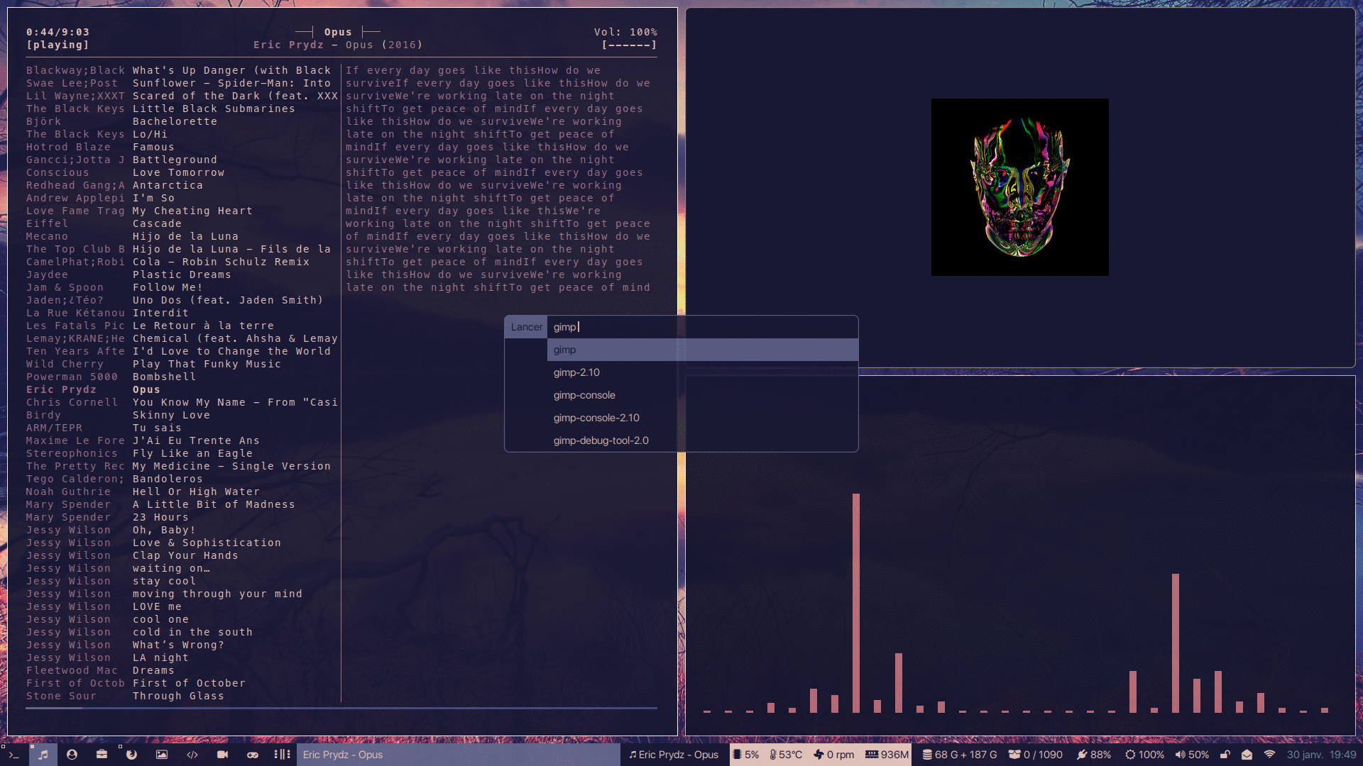Select highlighted gimp entry in launcher
The image size is (1363, 766).
click(x=565, y=350)
